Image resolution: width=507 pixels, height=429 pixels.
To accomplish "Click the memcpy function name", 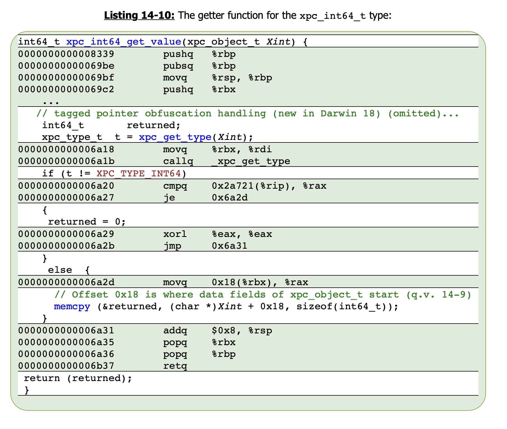I will pos(72,306).
